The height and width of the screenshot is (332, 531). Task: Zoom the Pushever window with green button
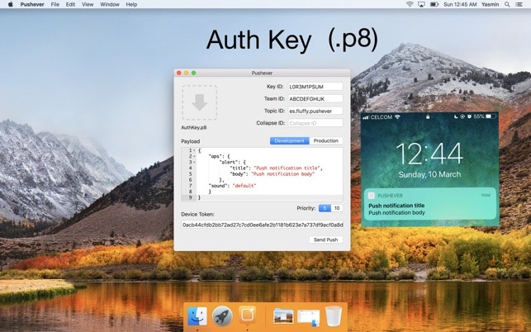click(x=194, y=73)
